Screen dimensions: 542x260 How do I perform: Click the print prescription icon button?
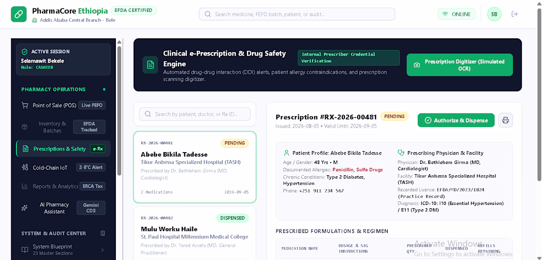tap(506, 120)
